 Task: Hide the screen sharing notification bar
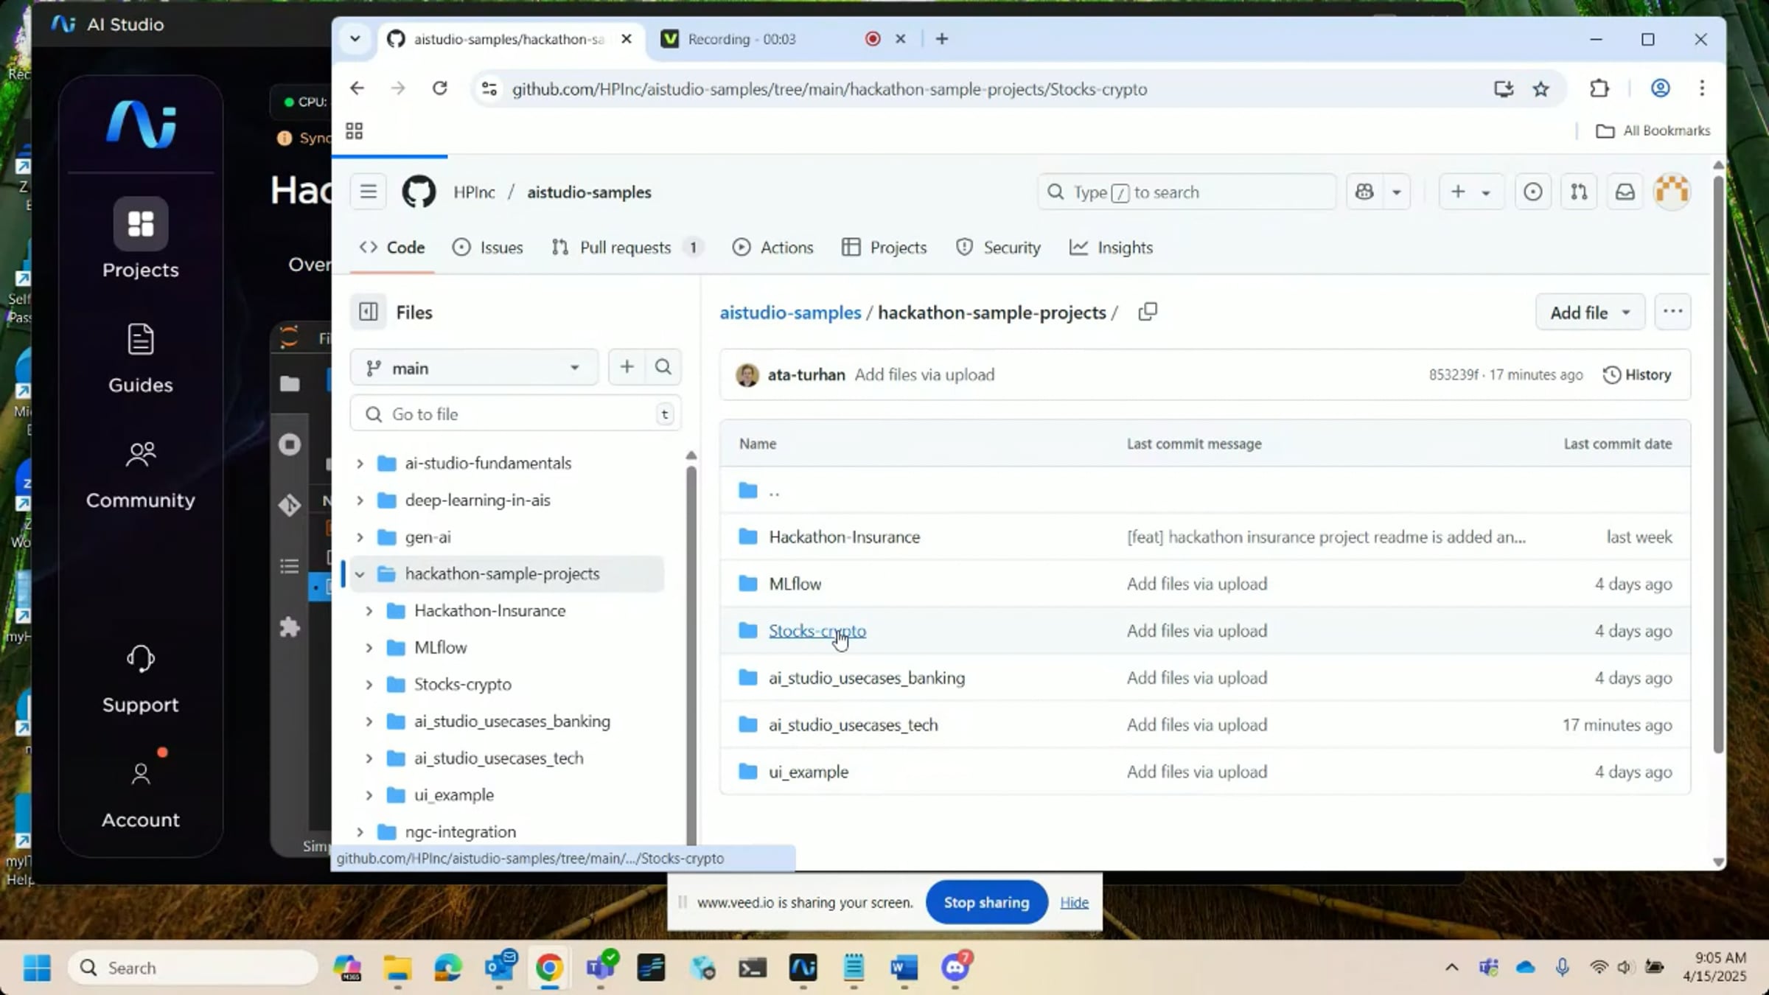pos(1074,902)
